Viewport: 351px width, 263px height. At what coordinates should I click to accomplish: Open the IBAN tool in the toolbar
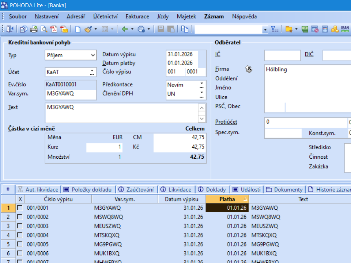344,29
